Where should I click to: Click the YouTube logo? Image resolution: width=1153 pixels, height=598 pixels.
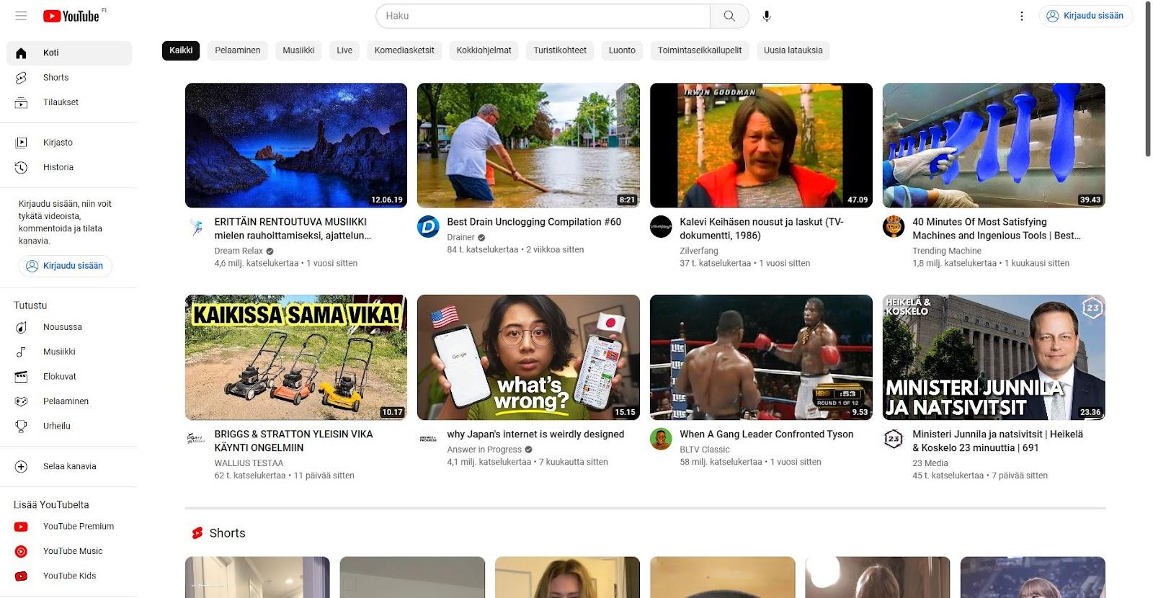tap(71, 16)
